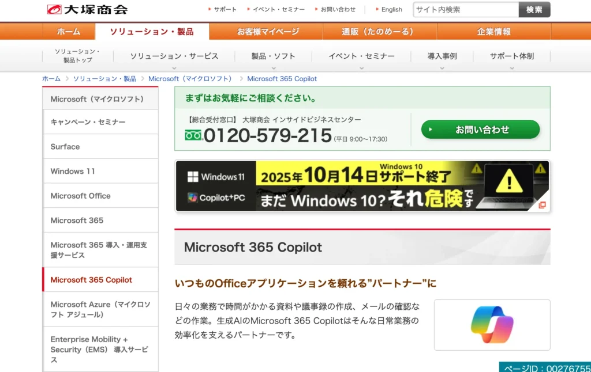Click the free-dial phone icon
591x372 pixels.
tap(193, 135)
